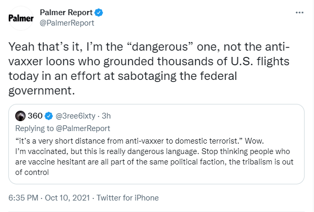This screenshot has width=314, height=212.
Task: Click the Palmer Report profile avatar
Action: (x=21, y=18)
